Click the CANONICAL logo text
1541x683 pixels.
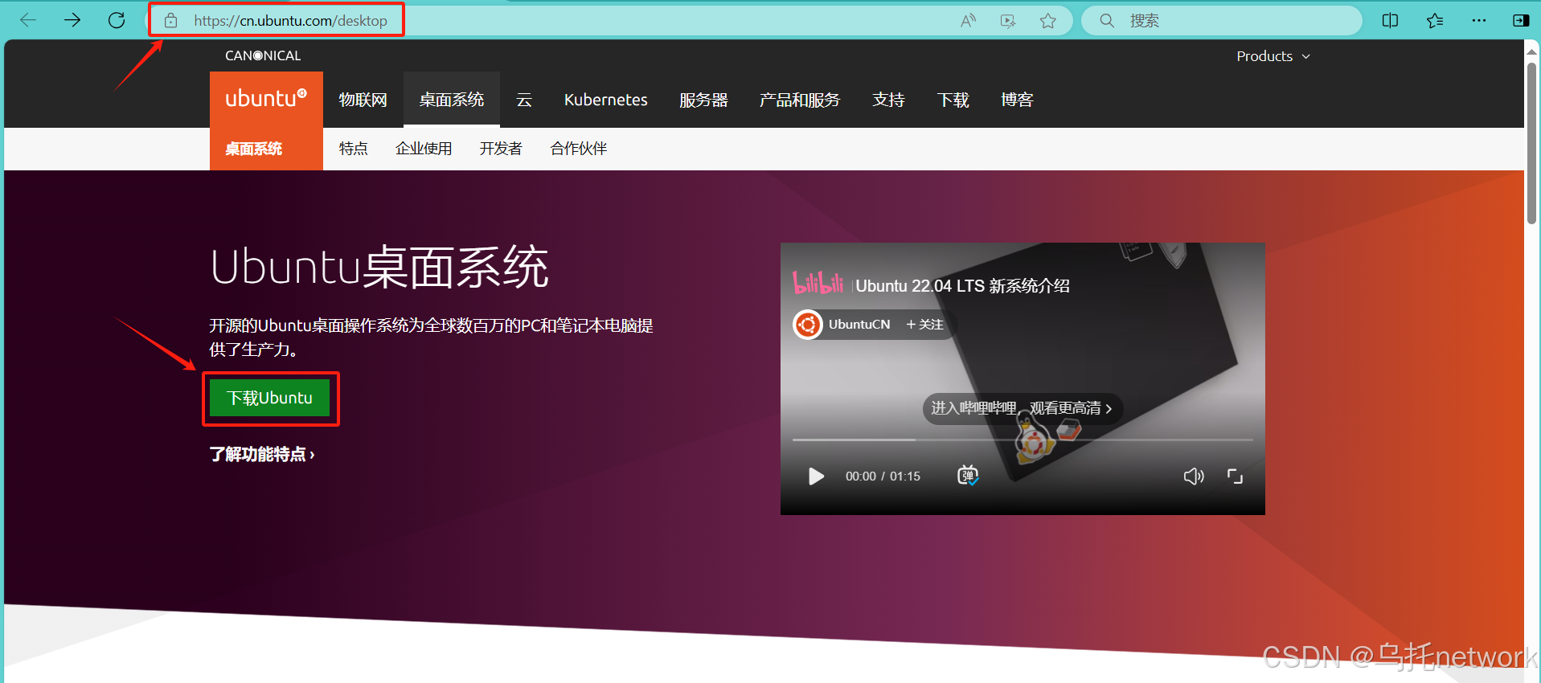(263, 55)
